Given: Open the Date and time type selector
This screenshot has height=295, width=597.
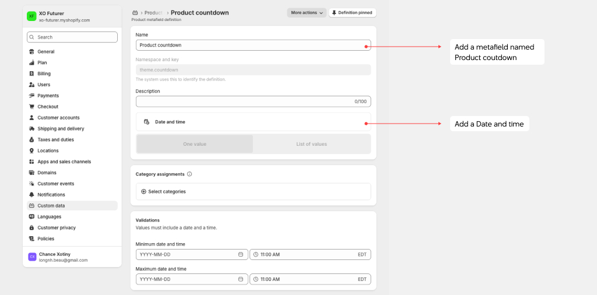Looking at the screenshot, I should click(x=253, y=122).
